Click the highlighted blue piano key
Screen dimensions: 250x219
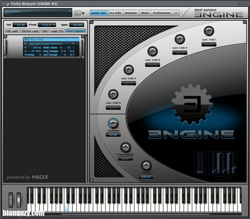coord(66,208)
